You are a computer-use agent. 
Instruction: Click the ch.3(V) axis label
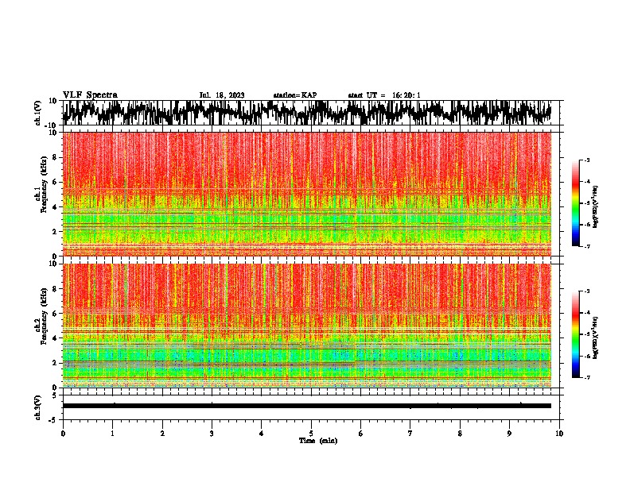[38, 407]
